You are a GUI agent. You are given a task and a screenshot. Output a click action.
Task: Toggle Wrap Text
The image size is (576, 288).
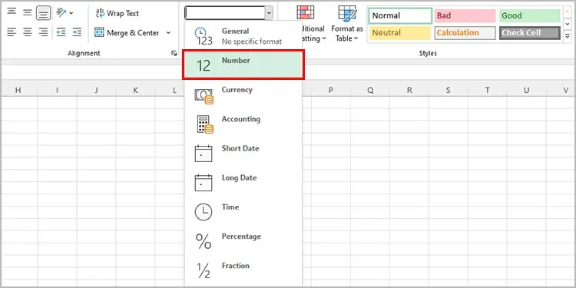[118, 13]
